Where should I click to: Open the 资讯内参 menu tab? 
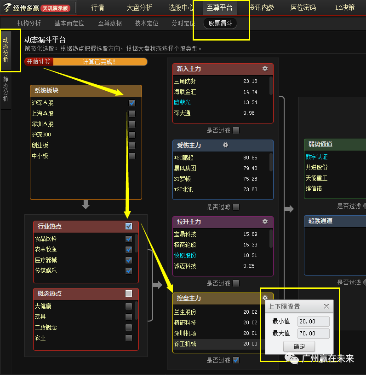click(262, 8)
